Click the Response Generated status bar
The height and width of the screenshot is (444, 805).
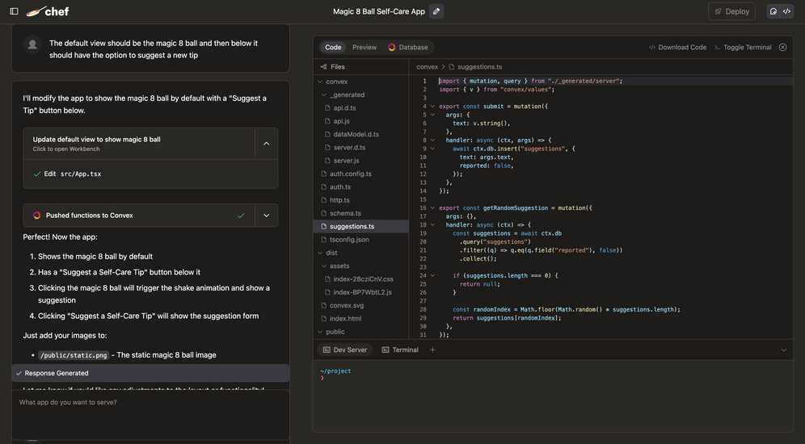[150, 373]
